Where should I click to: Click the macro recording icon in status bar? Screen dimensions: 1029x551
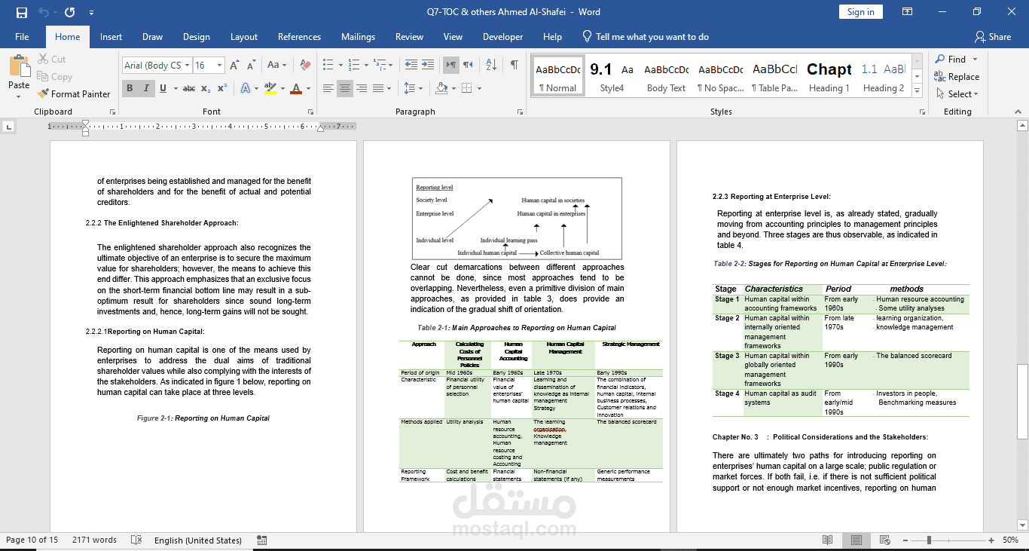pos(261,540)
